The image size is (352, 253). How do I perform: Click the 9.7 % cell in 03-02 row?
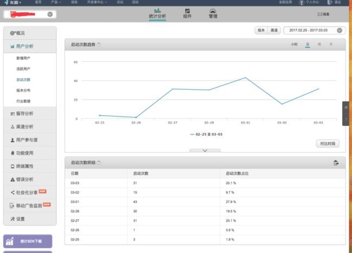(230, 192)
